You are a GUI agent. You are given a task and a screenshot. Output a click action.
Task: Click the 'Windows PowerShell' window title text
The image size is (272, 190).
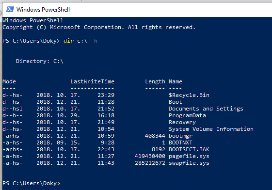(43, 10)
